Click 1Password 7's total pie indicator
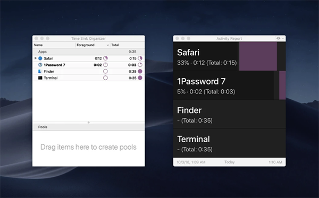 pyautogui.click(x=140, y=65)
